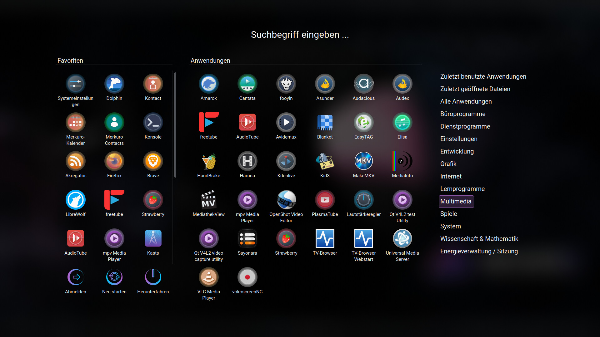Screen dimensions: 600x337
Task: Open the Elisa music player
Action: 402,126
